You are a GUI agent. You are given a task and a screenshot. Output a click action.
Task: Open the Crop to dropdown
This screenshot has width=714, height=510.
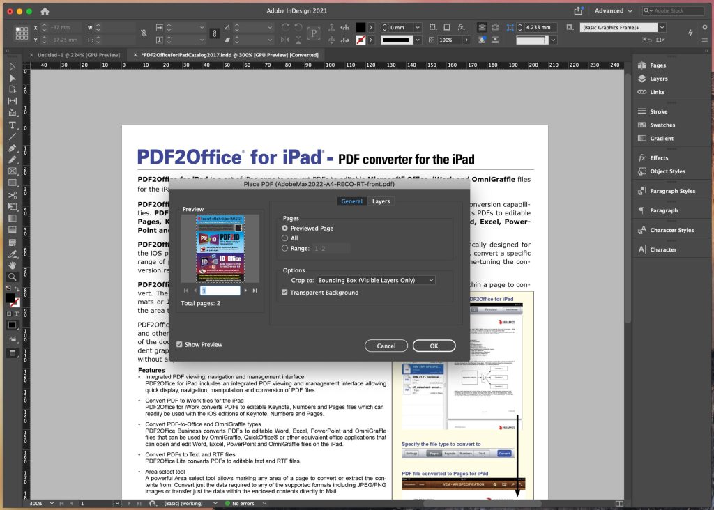375,279
